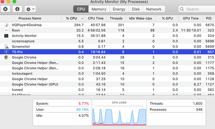Click Roon's GPU time 11:30:19.01
Viewport: 215px width, 129px height.
191,30
